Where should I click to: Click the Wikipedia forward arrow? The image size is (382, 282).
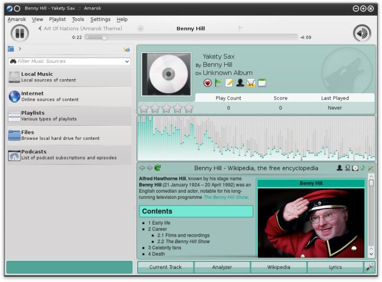(150, 168)
